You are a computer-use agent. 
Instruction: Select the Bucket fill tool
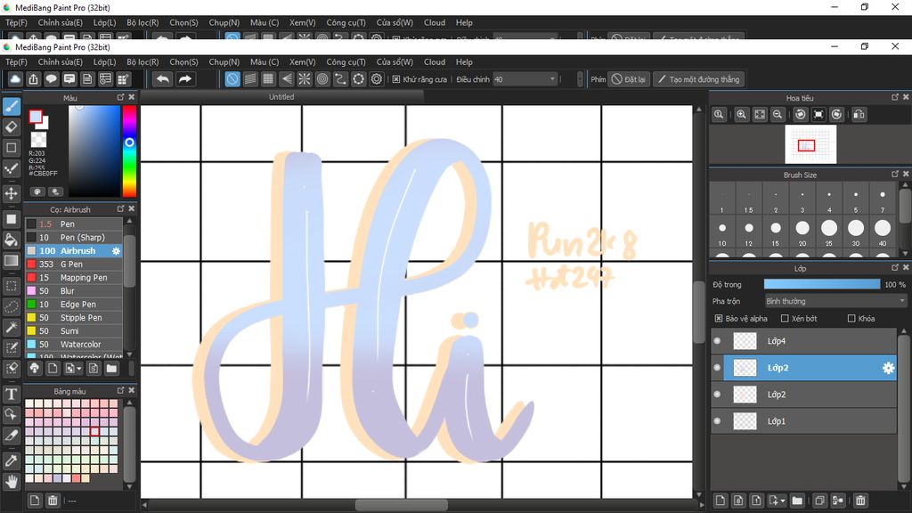point(11,240)
